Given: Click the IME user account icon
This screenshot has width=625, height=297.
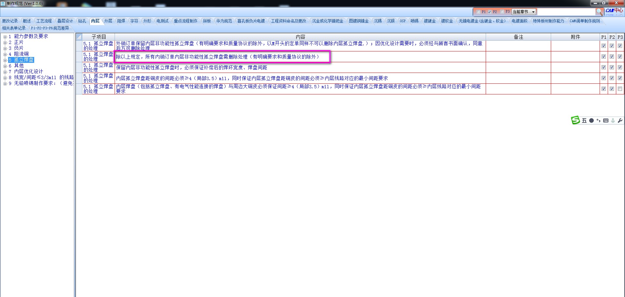Looking at the screenshot, I should 613,120.
